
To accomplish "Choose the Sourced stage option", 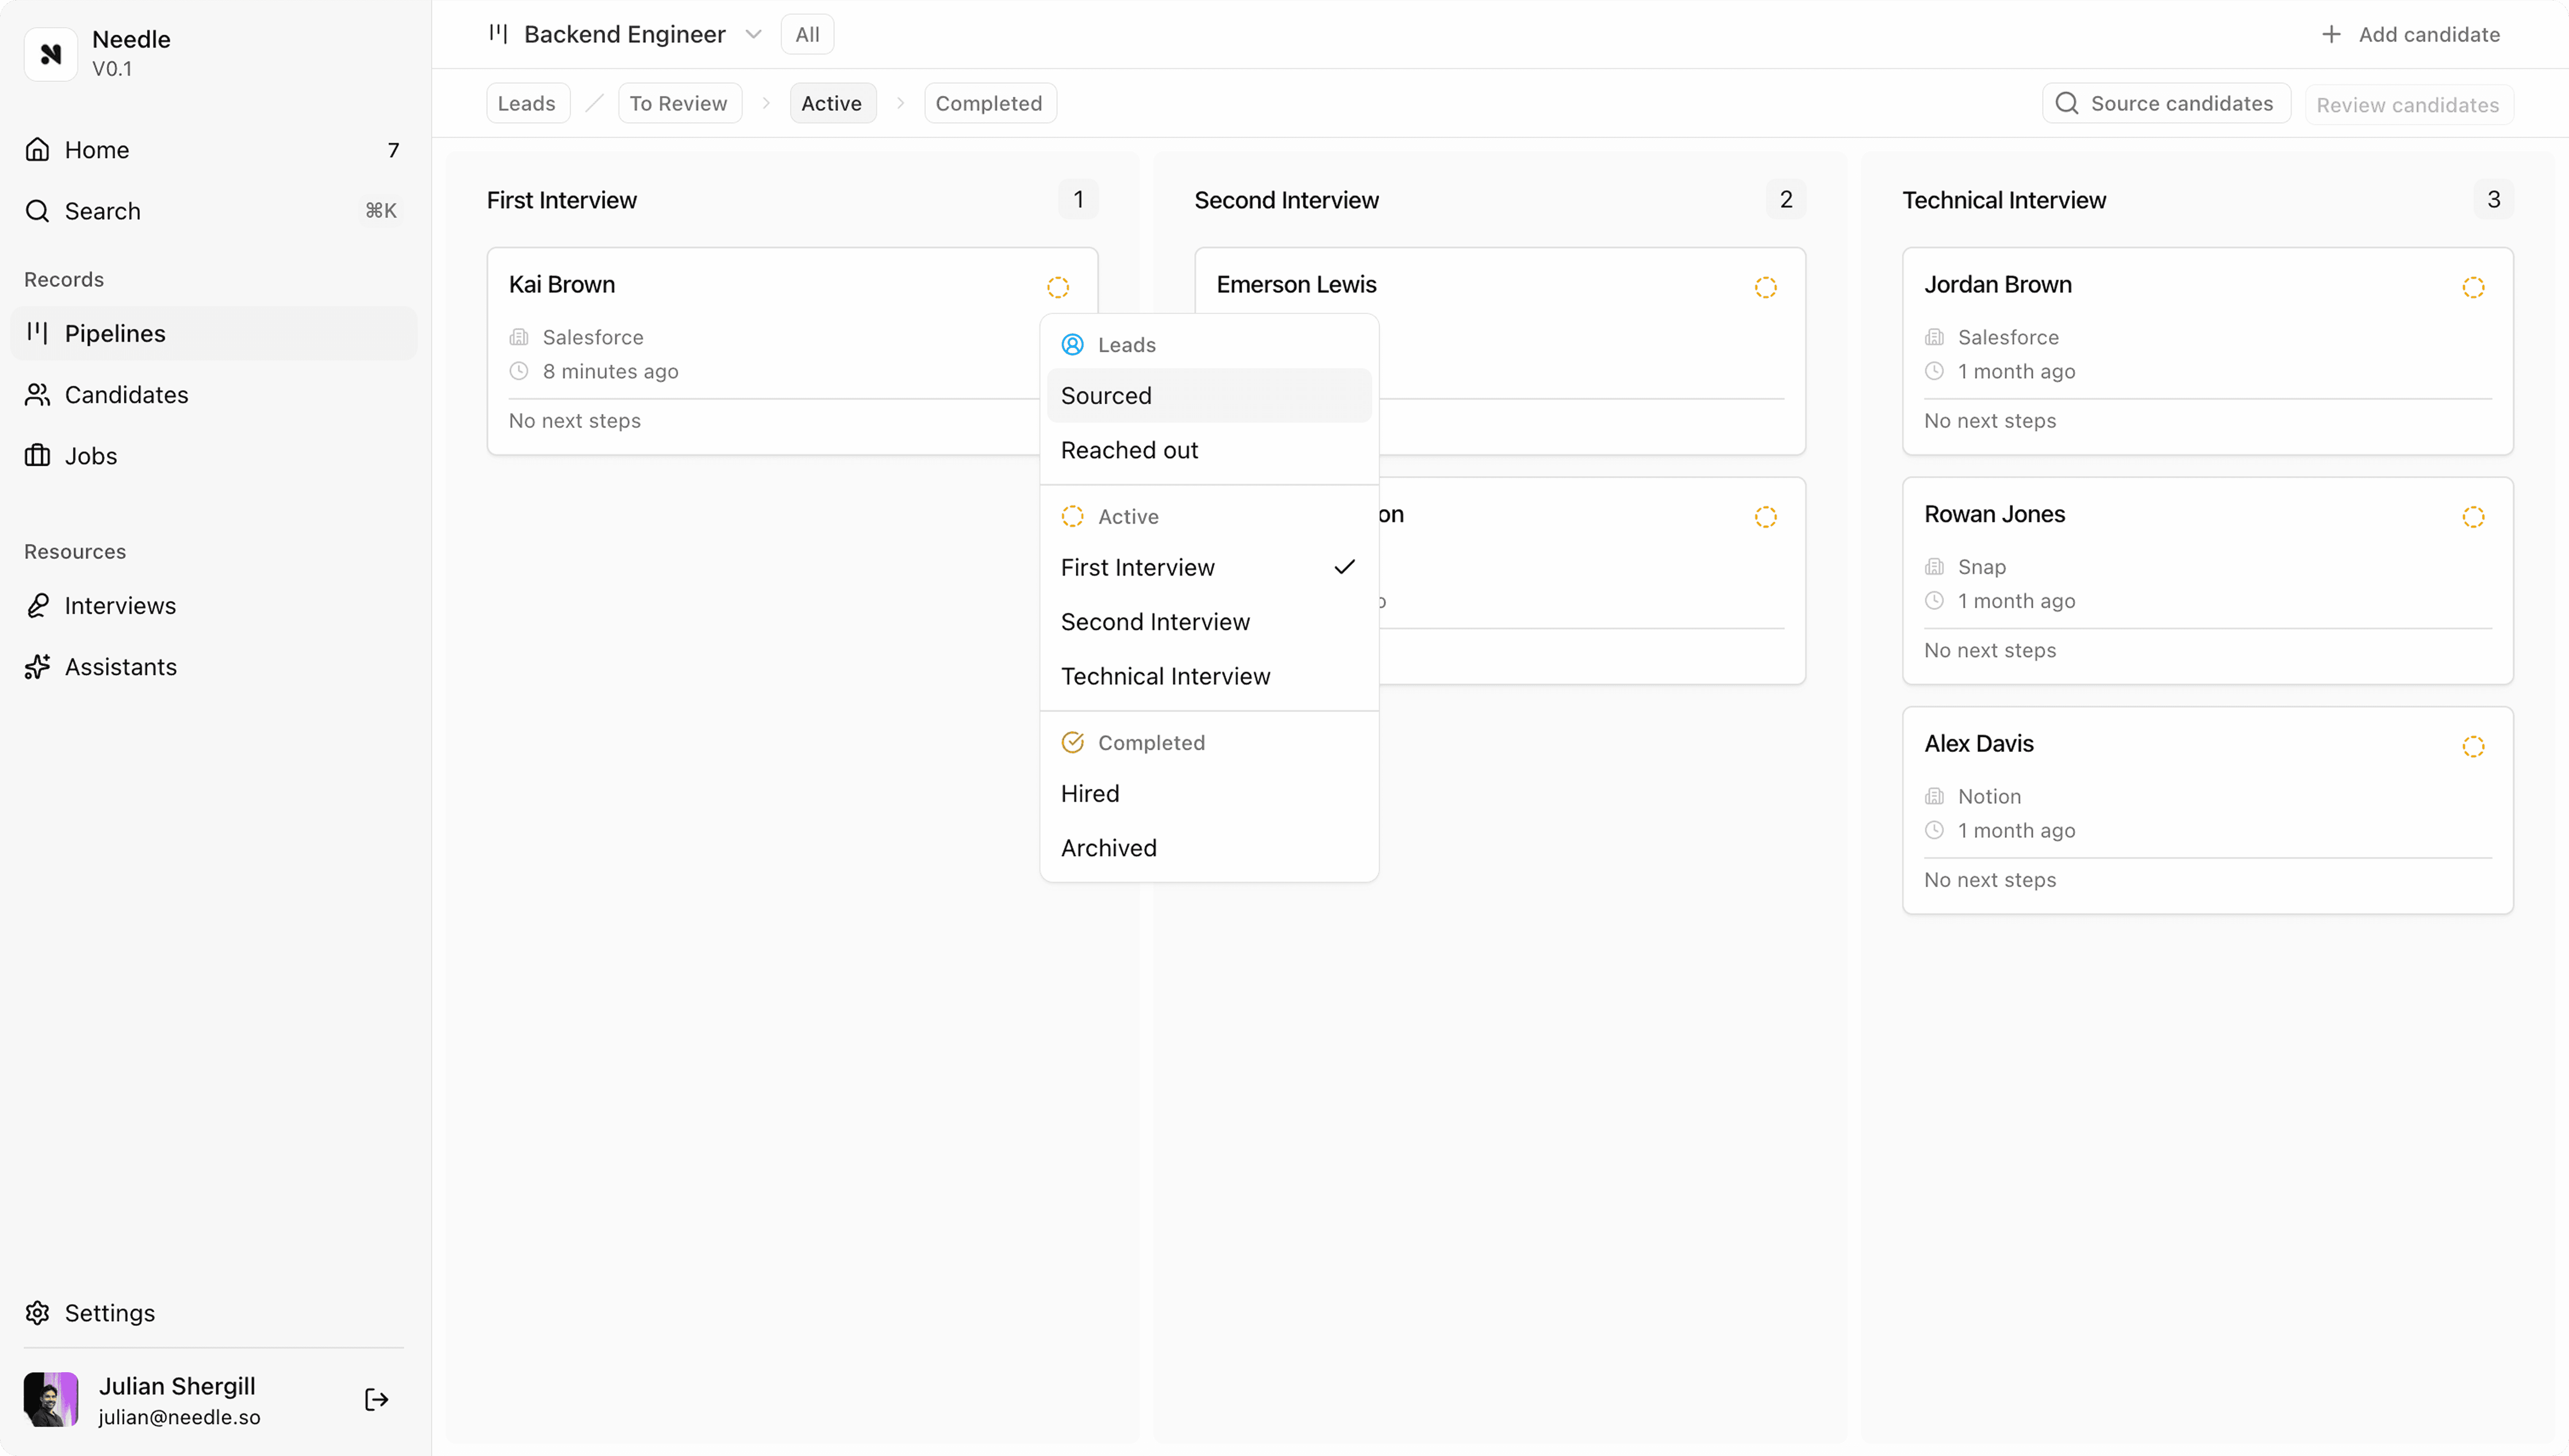I will click(x=1106, y=396).
